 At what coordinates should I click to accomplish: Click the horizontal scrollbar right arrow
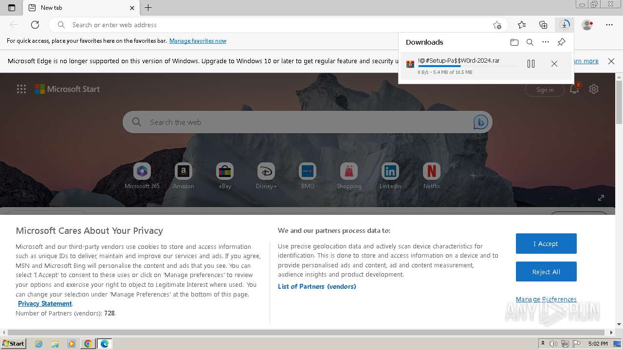[x=612, y=332]
